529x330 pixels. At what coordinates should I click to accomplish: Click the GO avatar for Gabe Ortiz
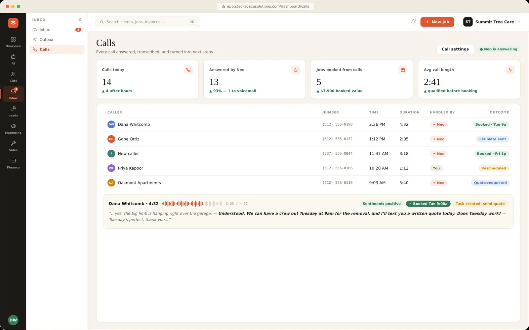[111, 139]
